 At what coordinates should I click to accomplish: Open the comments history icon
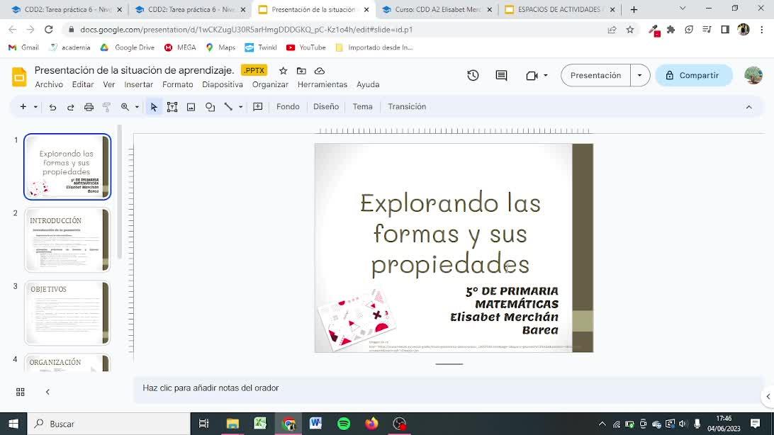pos(501,75)
